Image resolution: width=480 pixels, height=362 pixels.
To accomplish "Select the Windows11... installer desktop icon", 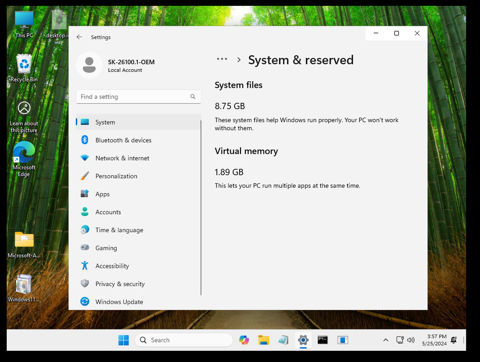I will coord(24,288).
